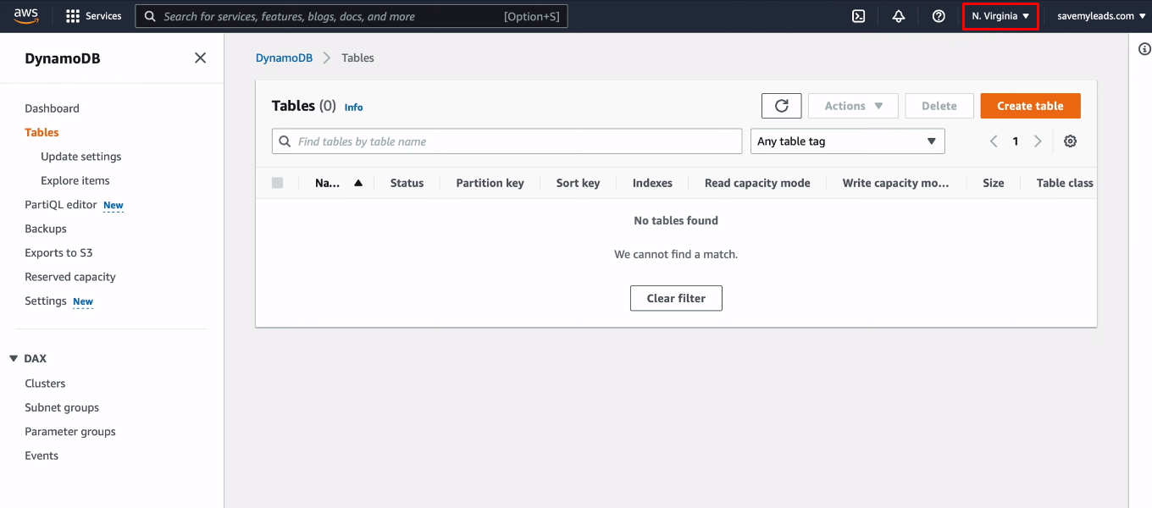The height and width of the screenshot is (508, 1152).
Task: Open the Any table tag filter
Action: point(848,141)
